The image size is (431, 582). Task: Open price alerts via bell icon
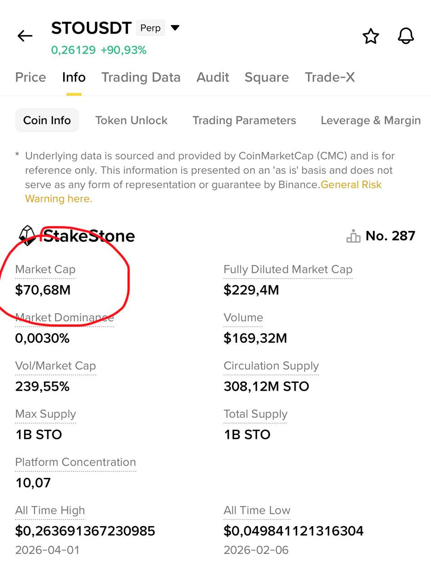[x=406, y=36]
